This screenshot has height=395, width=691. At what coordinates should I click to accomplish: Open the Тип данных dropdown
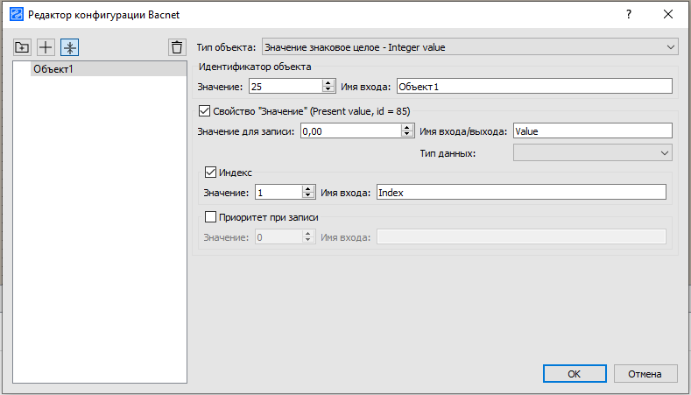(593, 152)
